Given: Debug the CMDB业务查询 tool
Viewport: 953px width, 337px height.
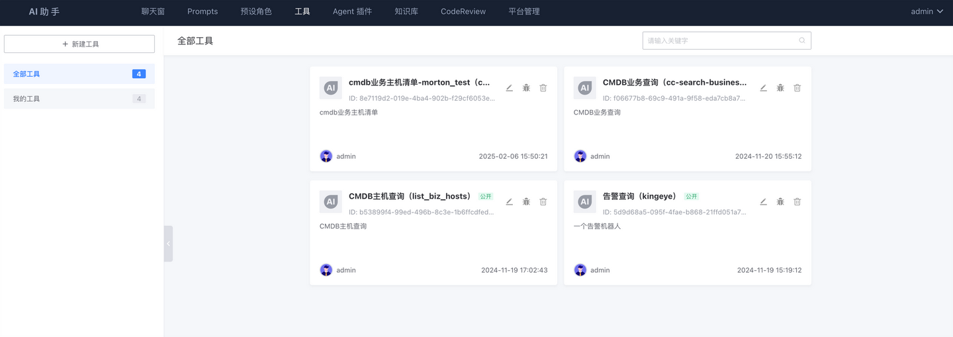Looking at the screenshot, I should click(780, 88).
